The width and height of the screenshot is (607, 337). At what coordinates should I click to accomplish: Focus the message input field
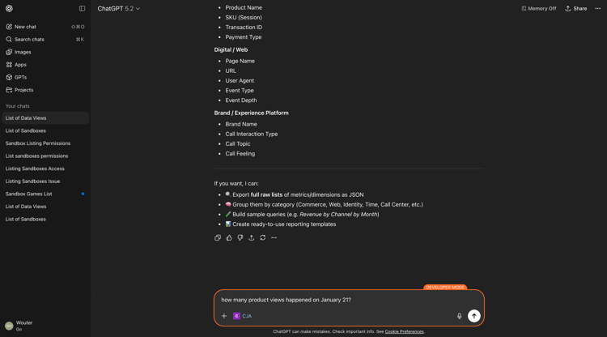pyautogui.click(x=348, y=300)
